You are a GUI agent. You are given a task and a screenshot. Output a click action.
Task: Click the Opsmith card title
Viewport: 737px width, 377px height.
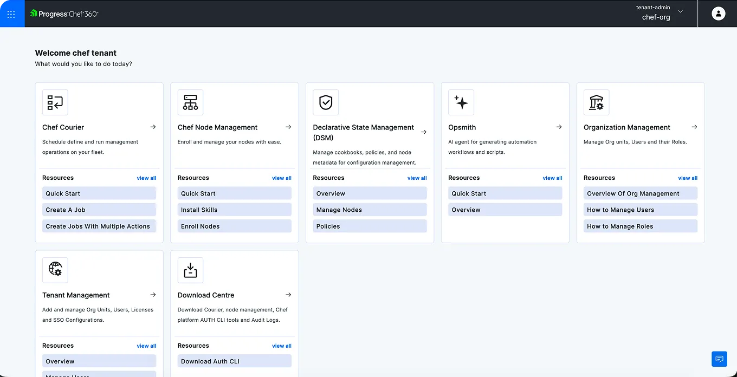click(x=462, y=127)
